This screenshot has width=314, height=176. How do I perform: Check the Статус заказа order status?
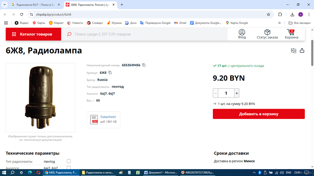(x=267, y=34)
